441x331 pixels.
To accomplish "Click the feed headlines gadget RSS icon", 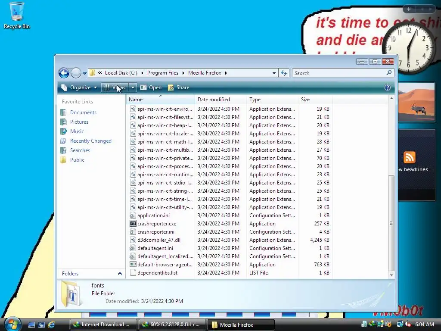I will pyautogui.click(x=409, y=157).
